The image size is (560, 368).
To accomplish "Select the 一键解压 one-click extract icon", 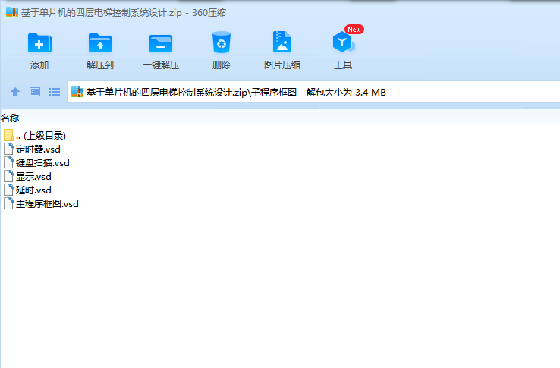I will tap(161, 43).
